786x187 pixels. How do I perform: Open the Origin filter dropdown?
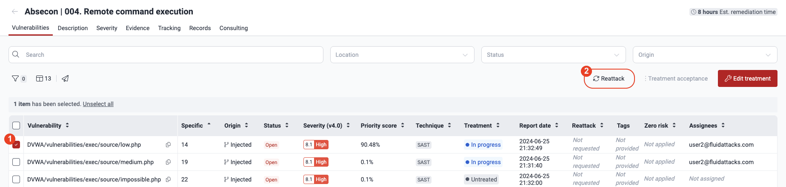[705, 55]
